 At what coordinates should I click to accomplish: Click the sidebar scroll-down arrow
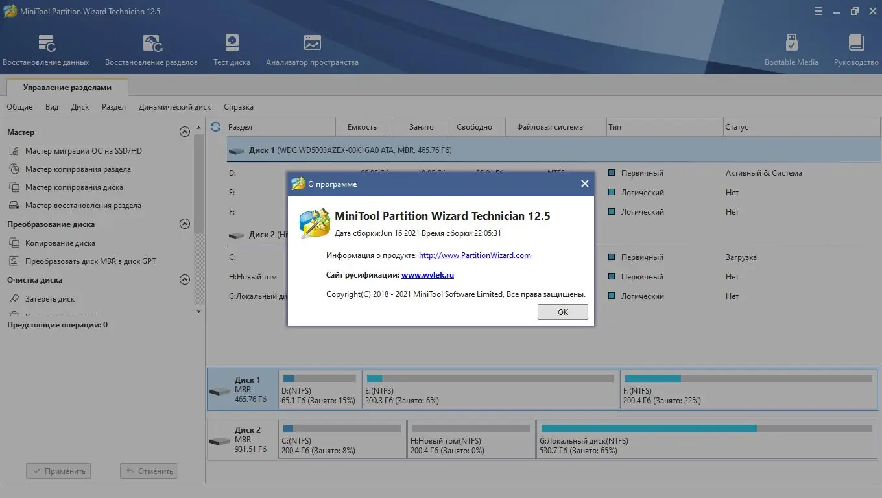tap(198, 311)
